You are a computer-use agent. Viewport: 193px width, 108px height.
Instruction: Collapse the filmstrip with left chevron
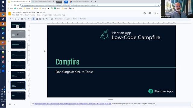tap(15, 104)
